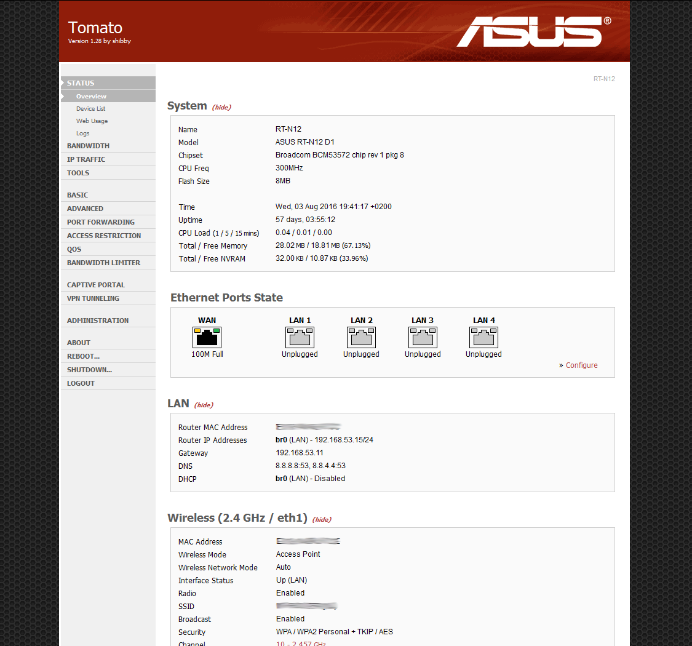This screenshot has height=646, width=692.
Task: Click the LAN 1 port icon
Action: pos(300,337)
